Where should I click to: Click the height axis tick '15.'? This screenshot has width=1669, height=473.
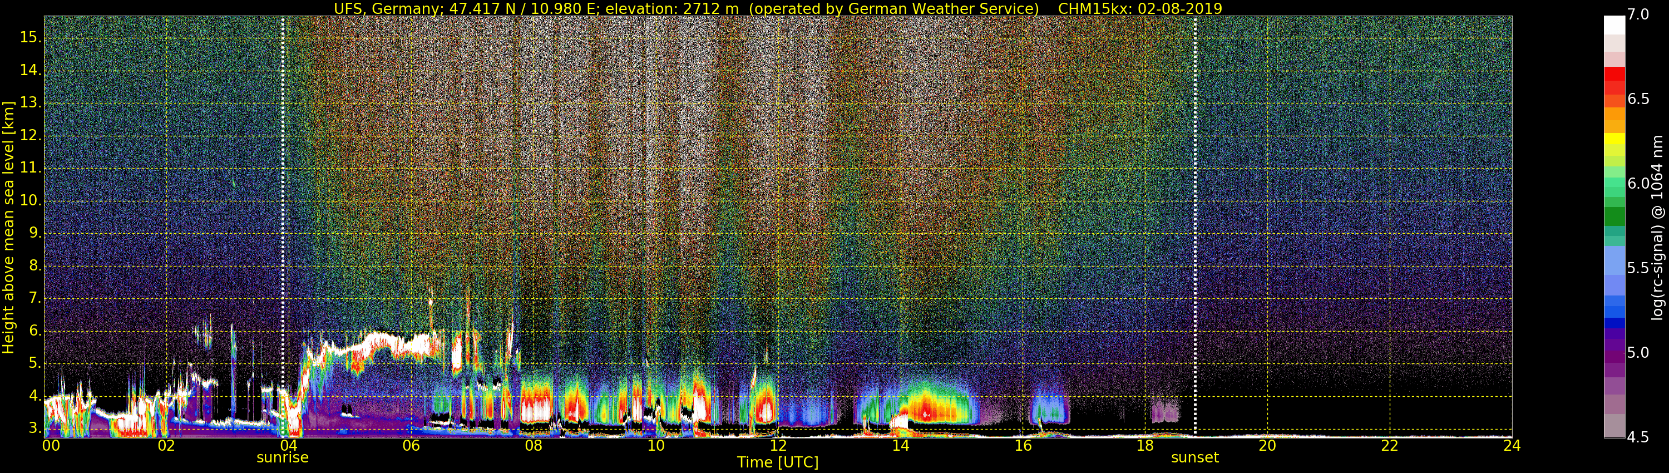coord(31,38)
